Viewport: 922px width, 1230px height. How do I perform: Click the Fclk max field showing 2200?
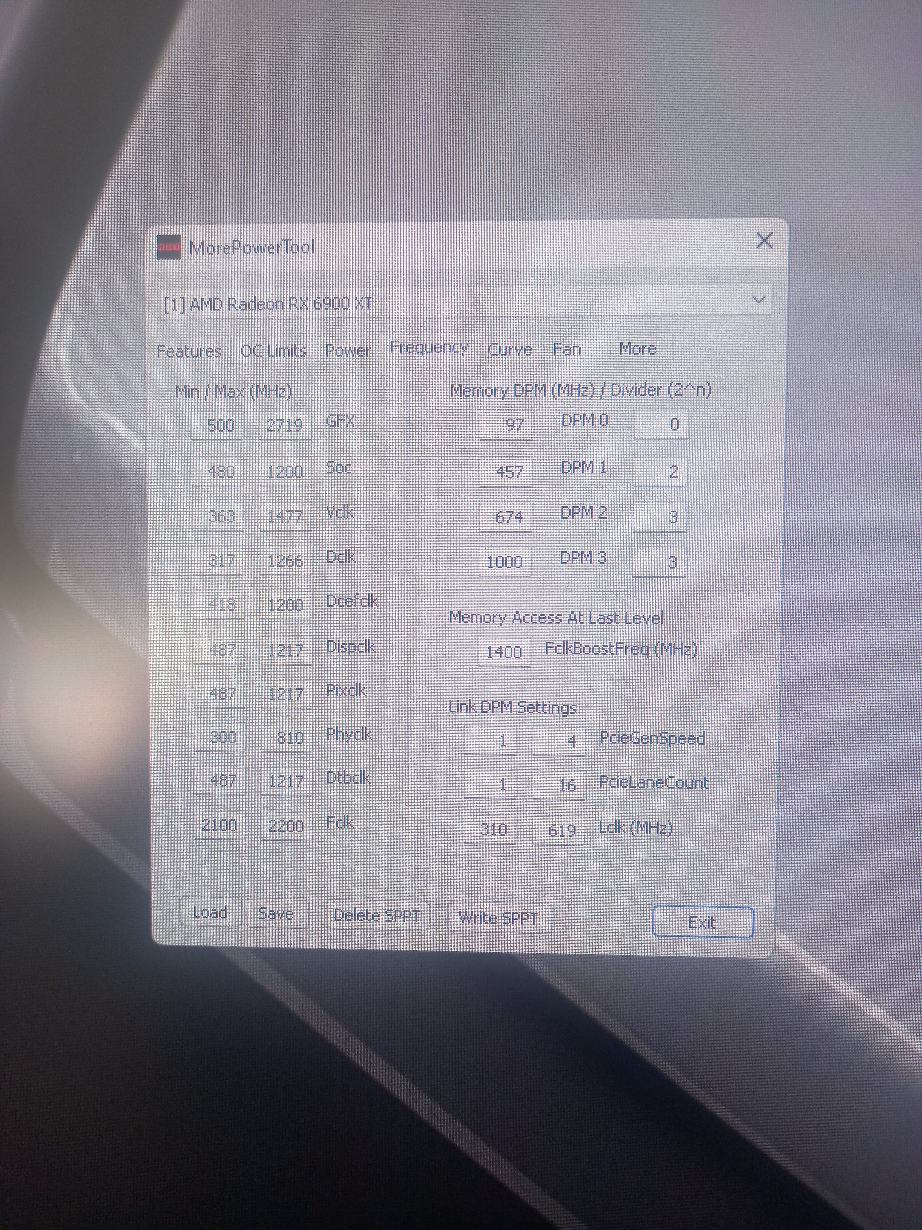click(287, 826)
